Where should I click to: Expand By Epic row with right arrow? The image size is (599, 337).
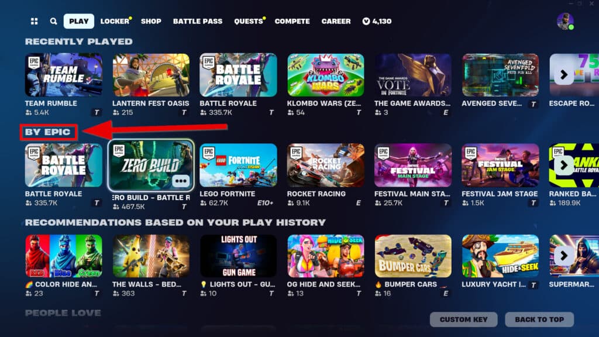click(564, 165)
